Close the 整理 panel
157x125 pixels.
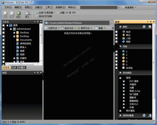pos(154,22)
